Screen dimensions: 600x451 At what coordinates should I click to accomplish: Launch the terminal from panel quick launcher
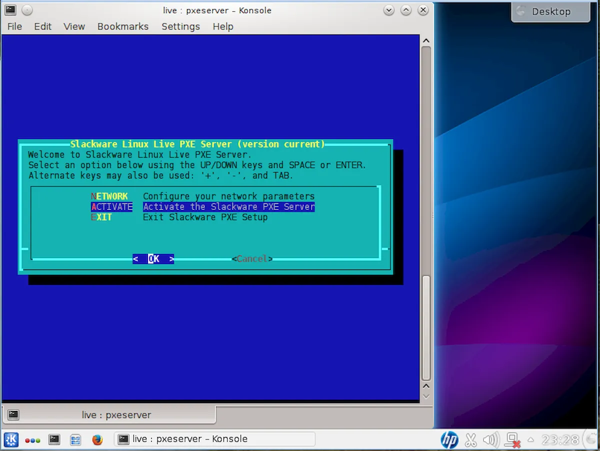click(54, 439)
